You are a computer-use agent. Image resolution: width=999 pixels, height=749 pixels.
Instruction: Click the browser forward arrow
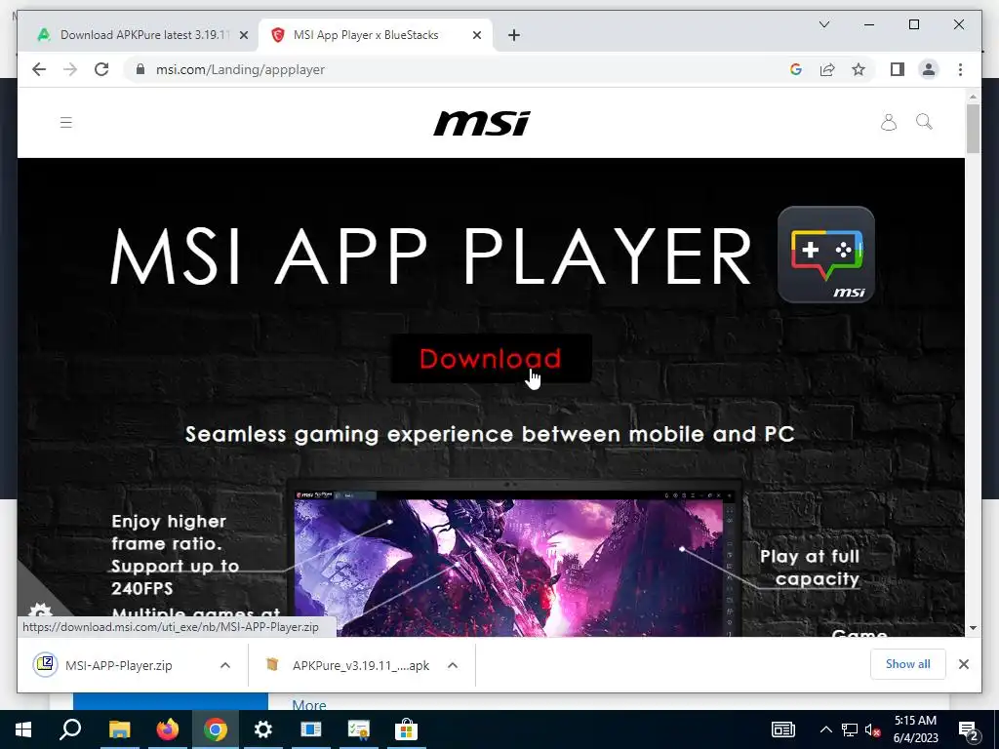tap(70, 69)
